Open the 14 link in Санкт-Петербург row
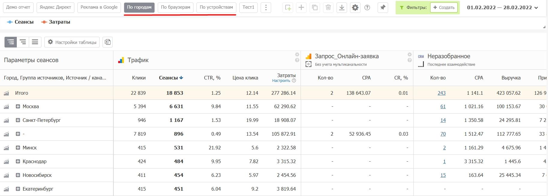The width and height of the screenshot is (548, 196). point(443,120)
